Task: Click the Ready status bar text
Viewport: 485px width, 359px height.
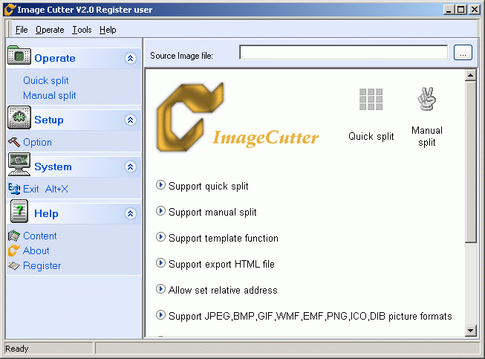Action: pyautogui.click(x=16, y=349)
